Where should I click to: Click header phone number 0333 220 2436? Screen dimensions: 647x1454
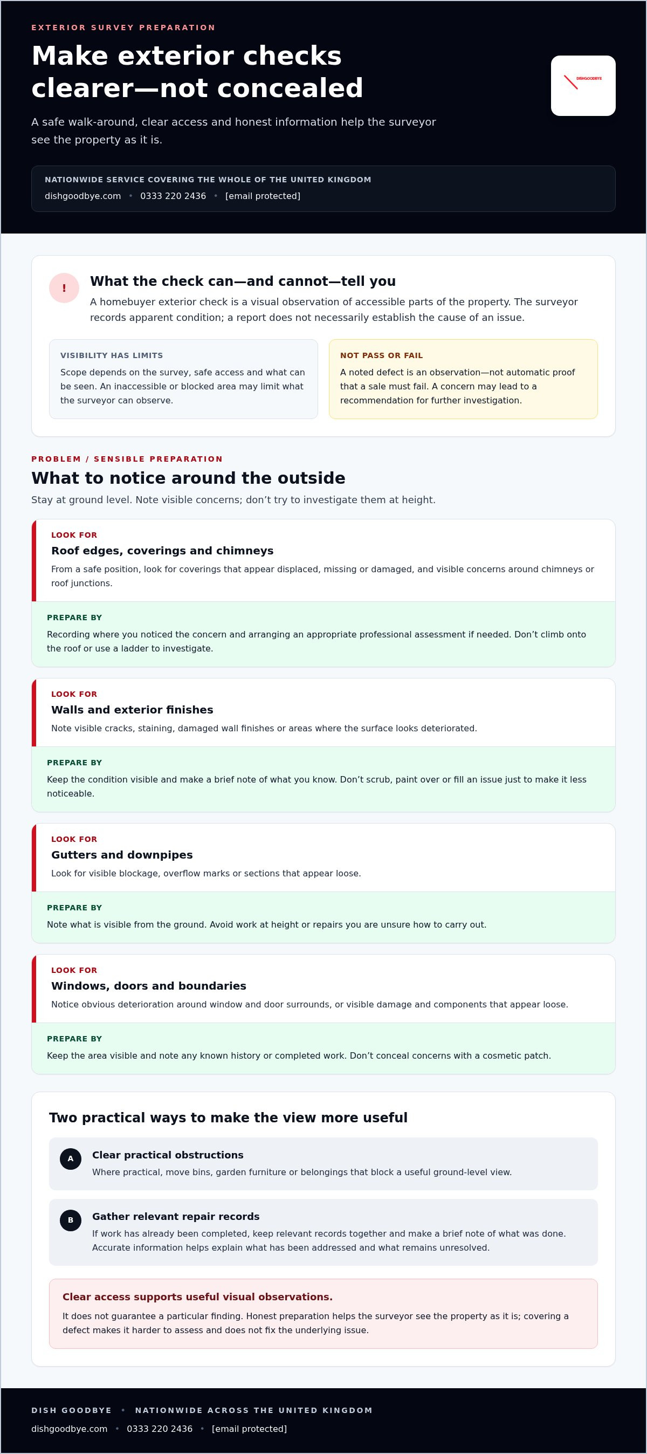(173, 196)
